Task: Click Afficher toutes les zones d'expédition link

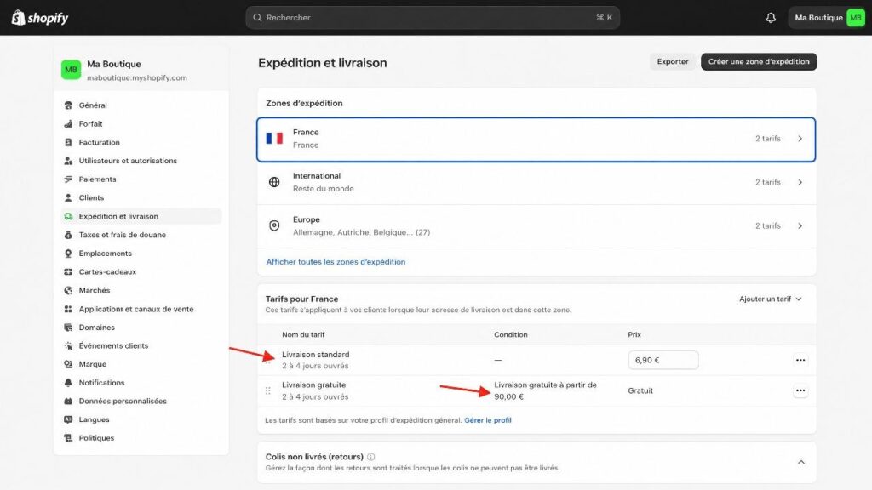Action: click(336, 262)
